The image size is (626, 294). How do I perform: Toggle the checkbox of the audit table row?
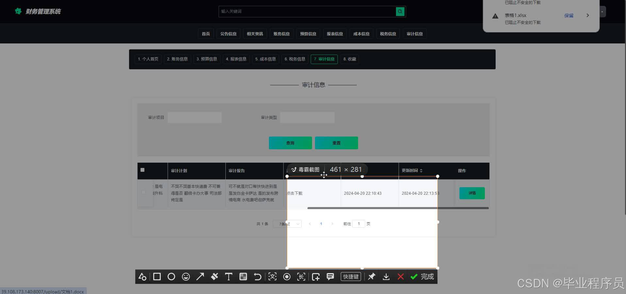(x=143, y=192)
